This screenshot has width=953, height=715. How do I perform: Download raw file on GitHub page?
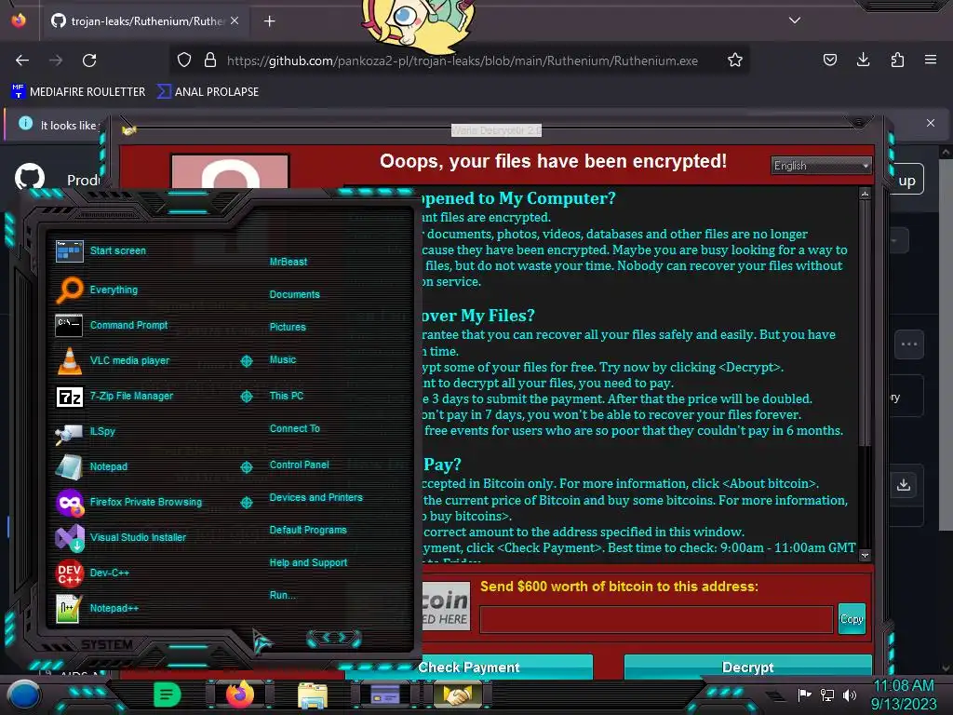point(904,484)
